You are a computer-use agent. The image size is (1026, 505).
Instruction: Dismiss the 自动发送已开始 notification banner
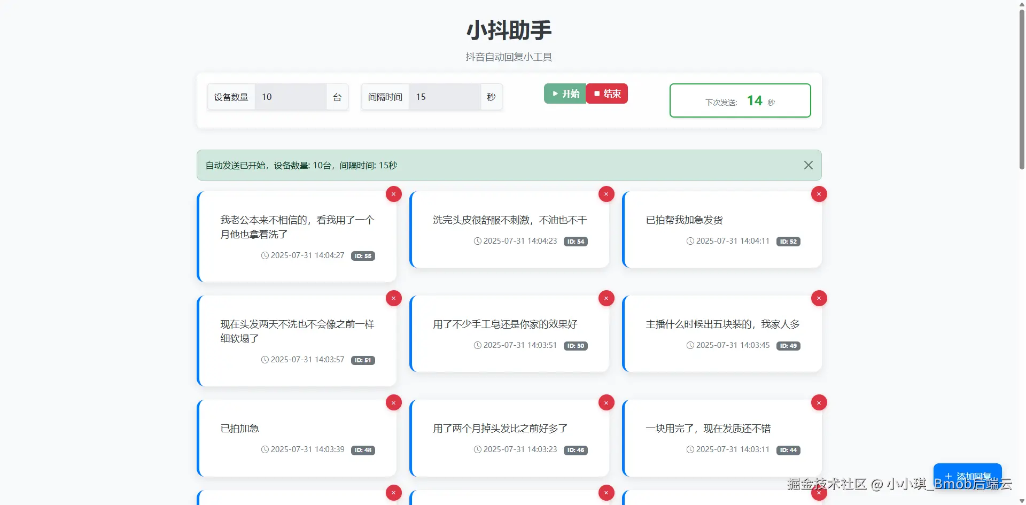[808, 165]
